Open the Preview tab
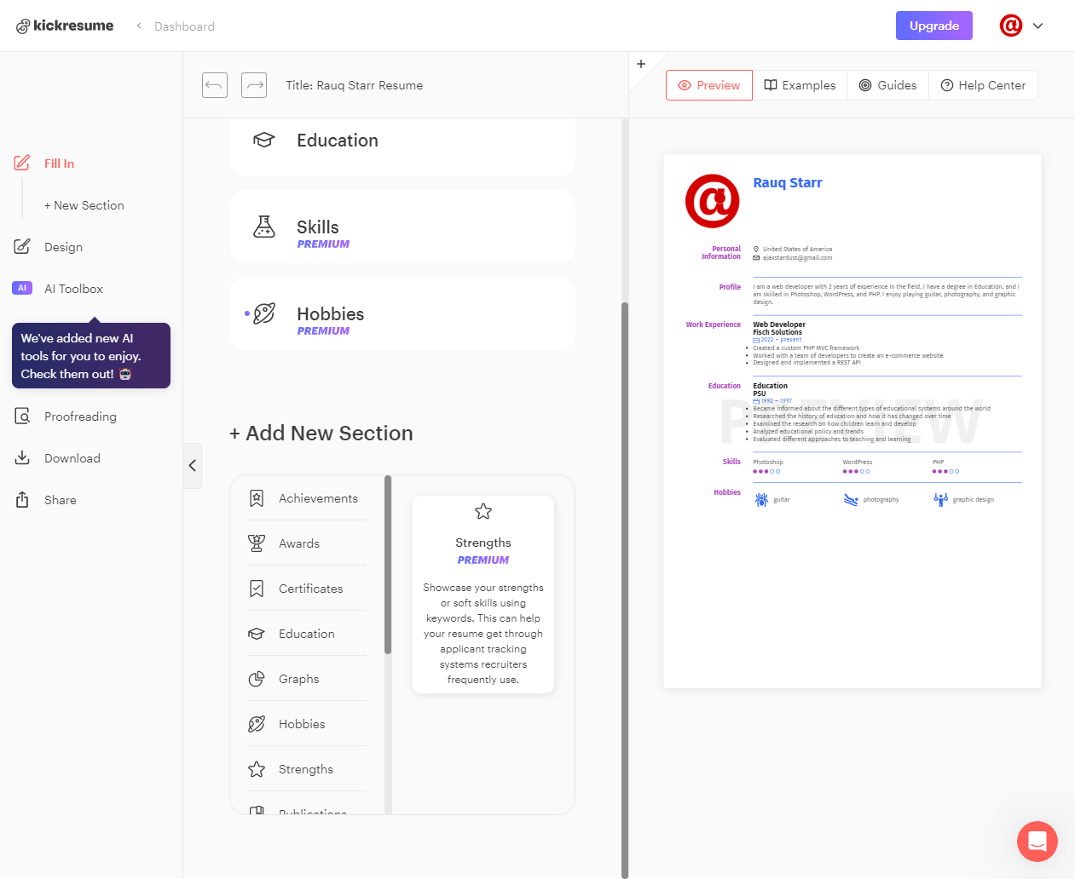This screenshot has width=1075, height=879. click(x=709, y=85)
